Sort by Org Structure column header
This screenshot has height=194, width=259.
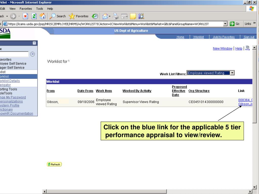199,91
